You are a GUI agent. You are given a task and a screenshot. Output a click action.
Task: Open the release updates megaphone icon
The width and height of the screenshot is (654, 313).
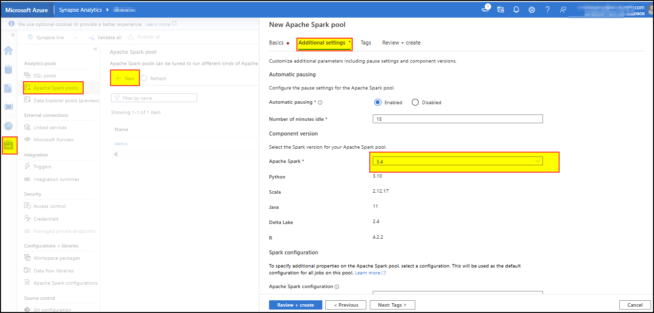click(485, 9)
